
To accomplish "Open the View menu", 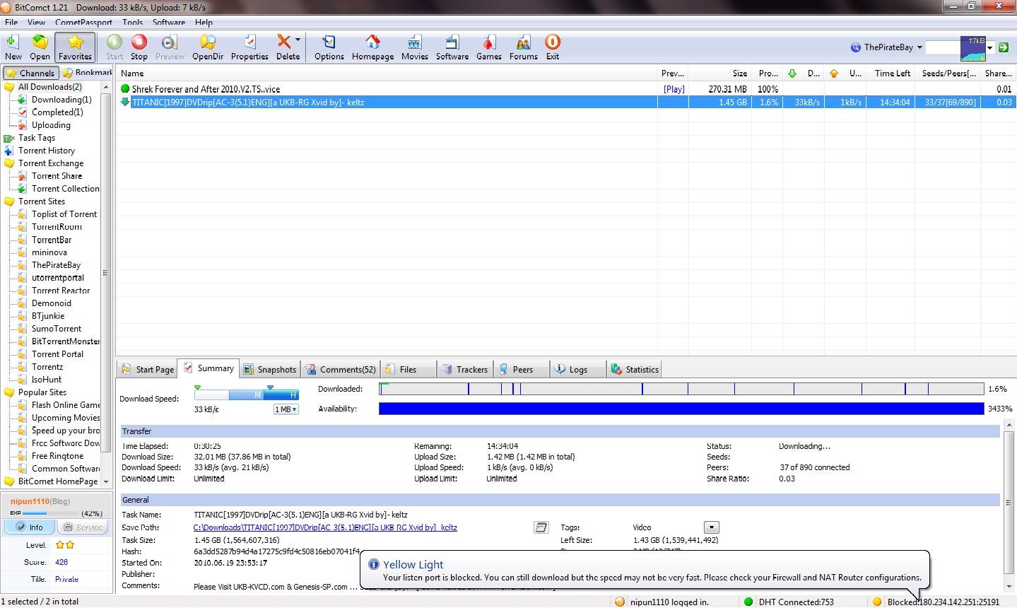I will click(x=36, y=22).
